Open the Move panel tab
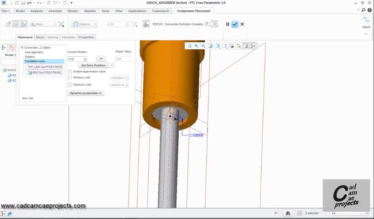374x219 pixels. coord(40,37)
